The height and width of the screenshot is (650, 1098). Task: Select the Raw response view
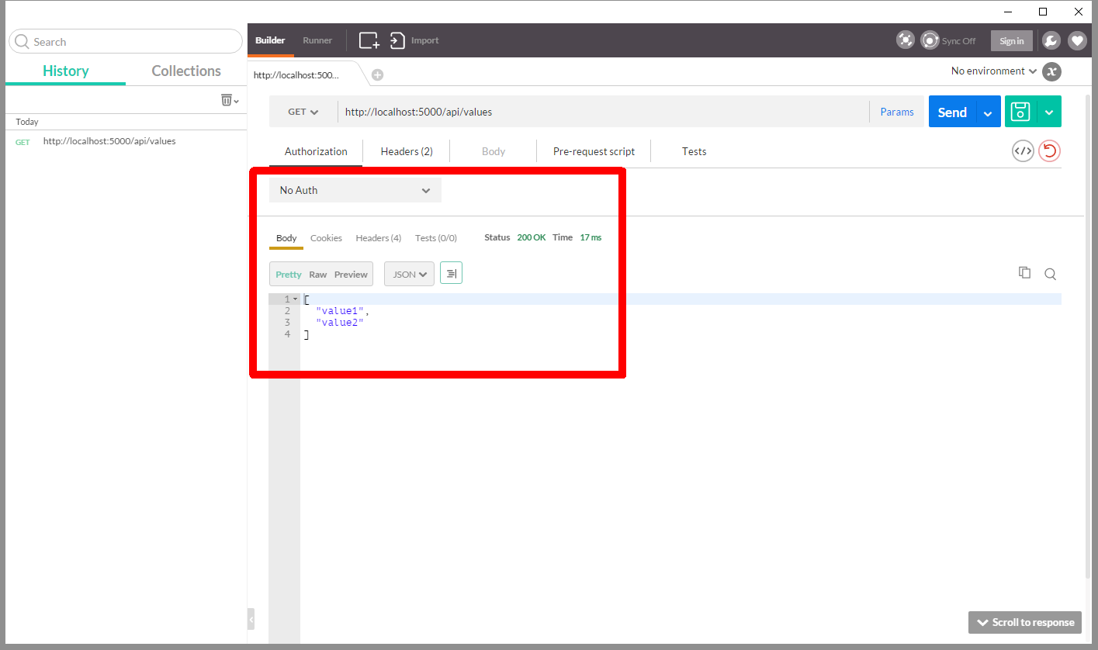pos(317,275)
